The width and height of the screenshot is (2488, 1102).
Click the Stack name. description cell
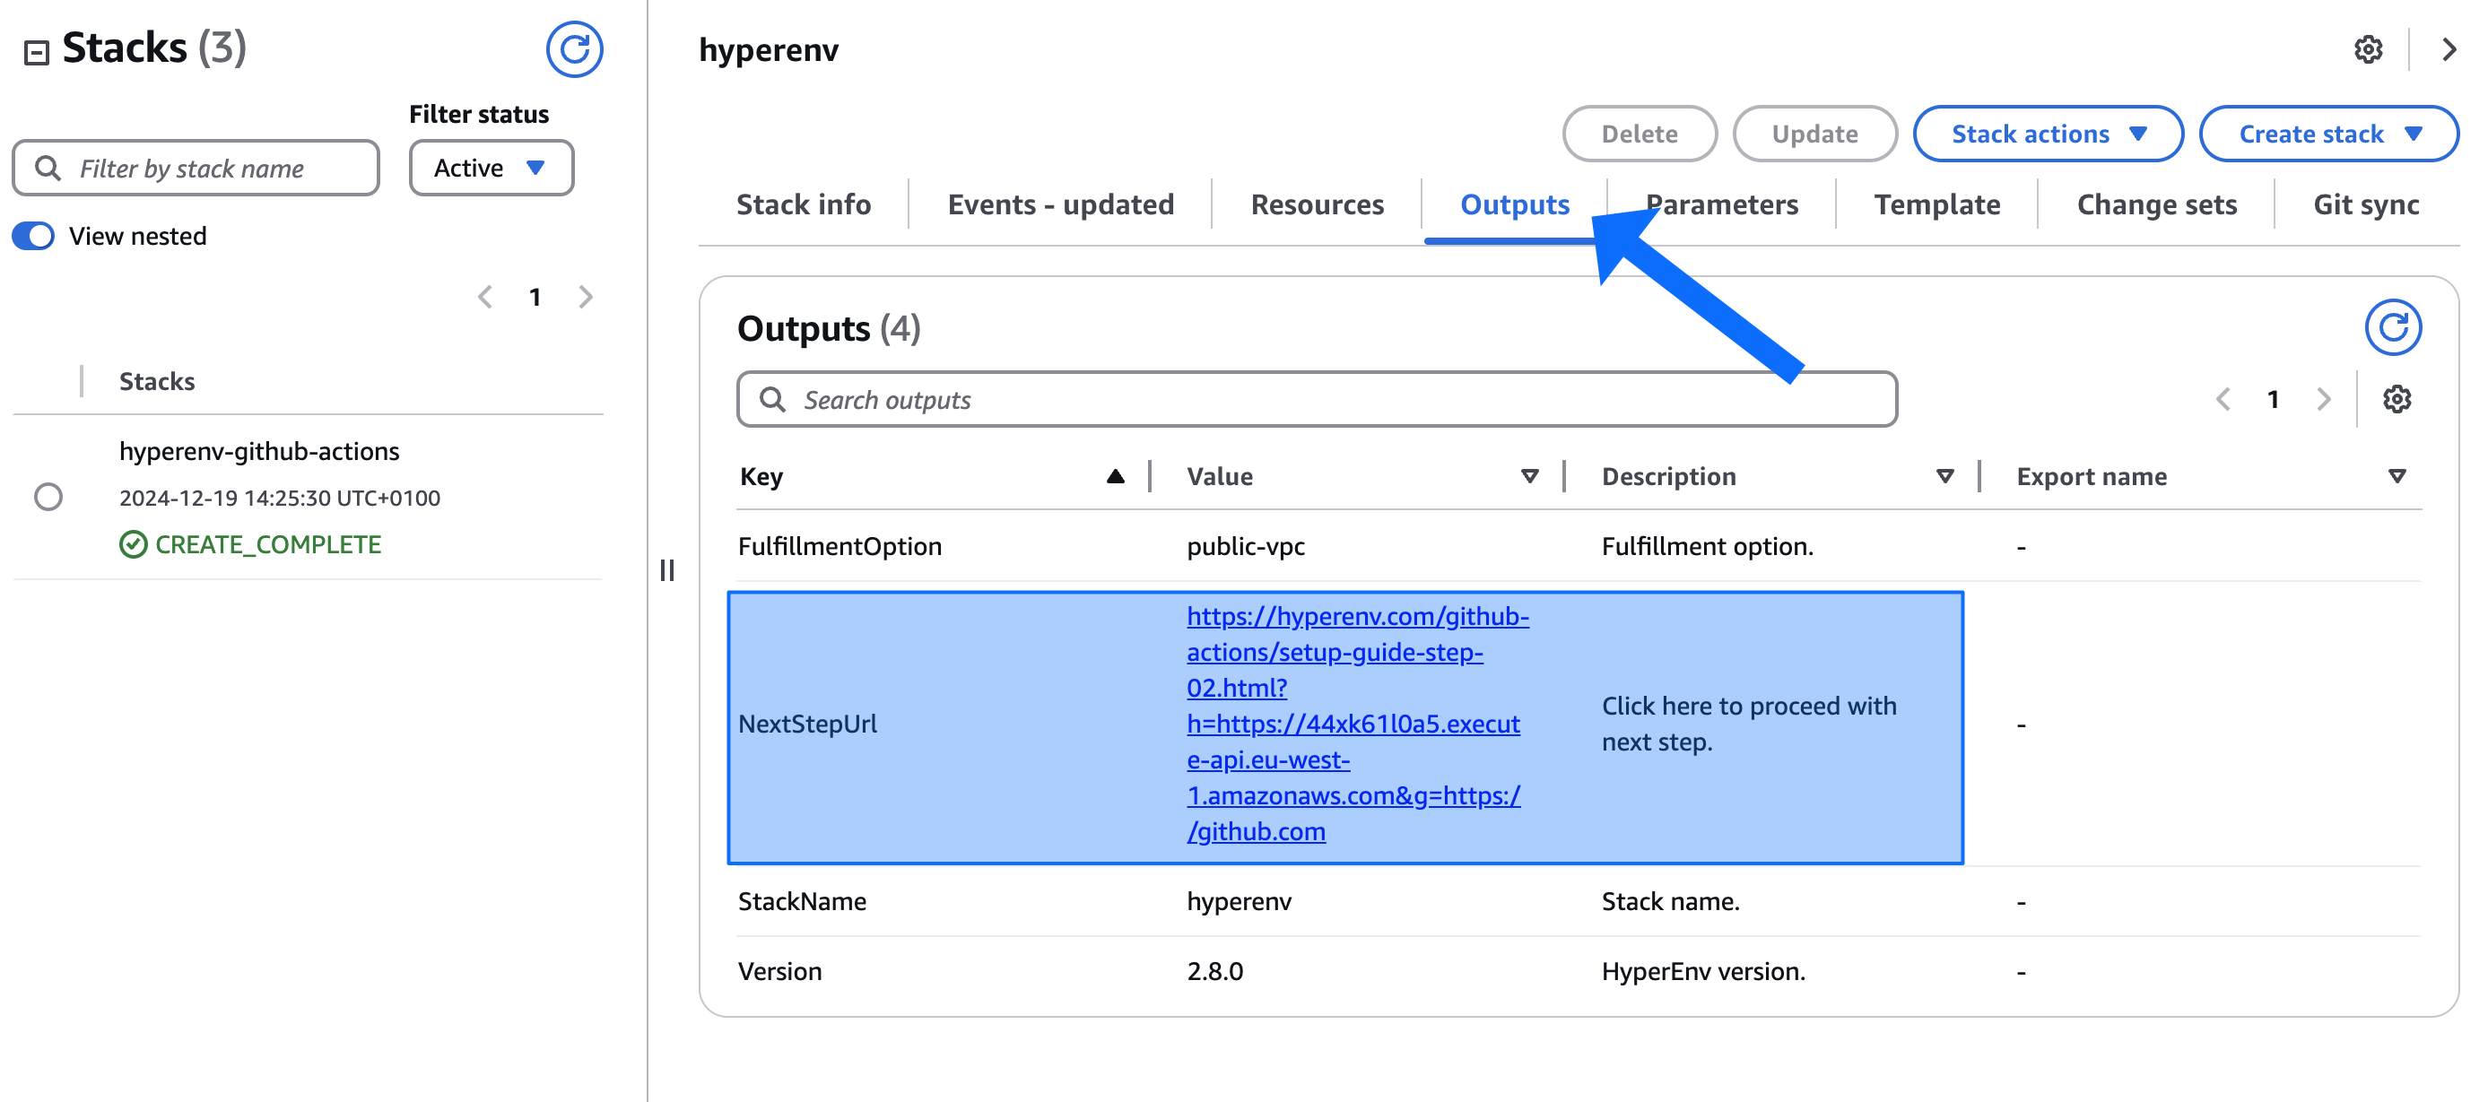1670,901
